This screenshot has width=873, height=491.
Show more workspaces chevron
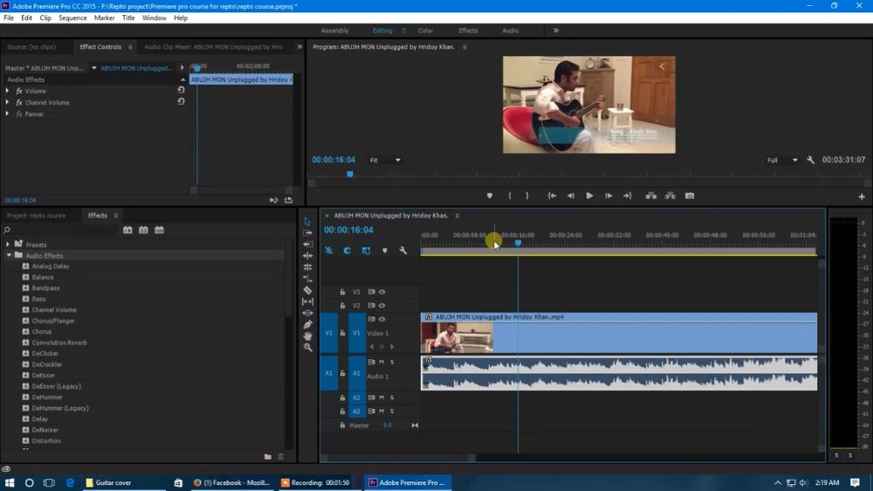point(555,31)
